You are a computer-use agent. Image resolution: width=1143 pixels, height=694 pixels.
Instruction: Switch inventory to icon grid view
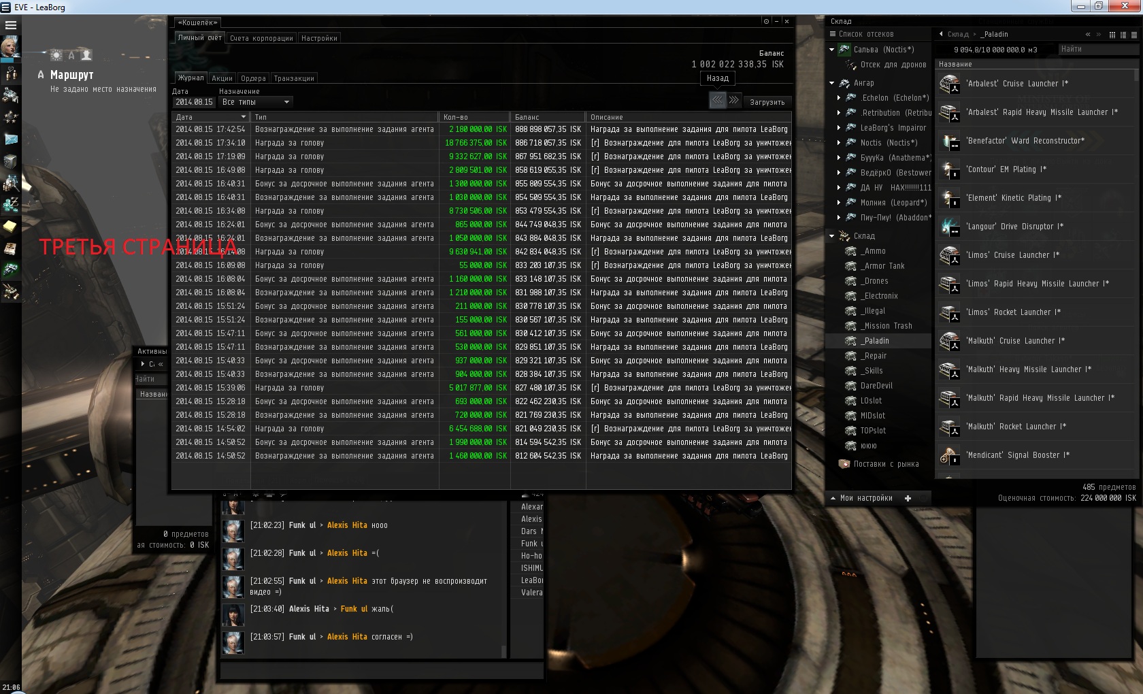pyautogui.click(x=1112, y=34)
